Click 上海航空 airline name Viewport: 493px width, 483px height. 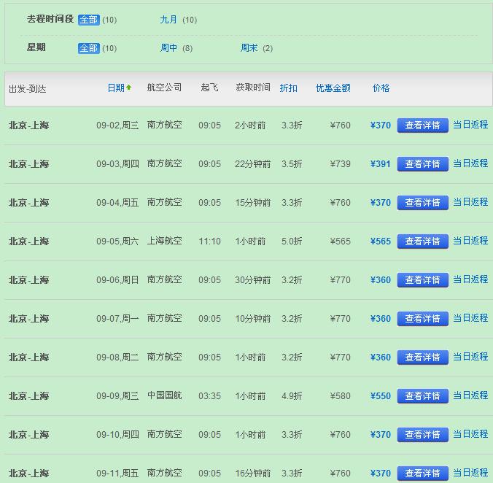pos(164,241)
